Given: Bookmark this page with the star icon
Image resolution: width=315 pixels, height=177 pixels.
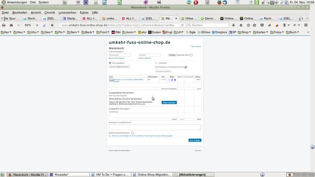Looking at the screenshot, I should (248, 25).
